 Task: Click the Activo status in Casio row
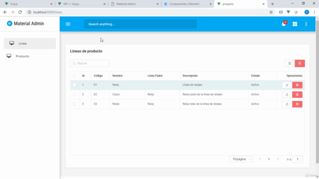tap(255, 94)
